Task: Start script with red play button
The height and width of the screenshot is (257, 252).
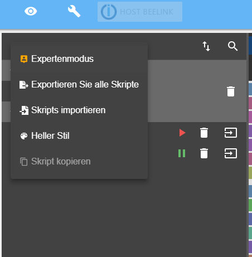Action: click(182, 133)
